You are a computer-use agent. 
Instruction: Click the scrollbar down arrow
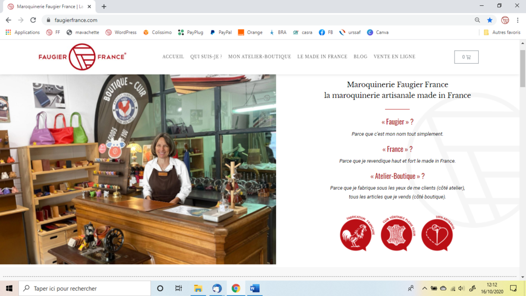pyautogui.click(x=523, y=277)
